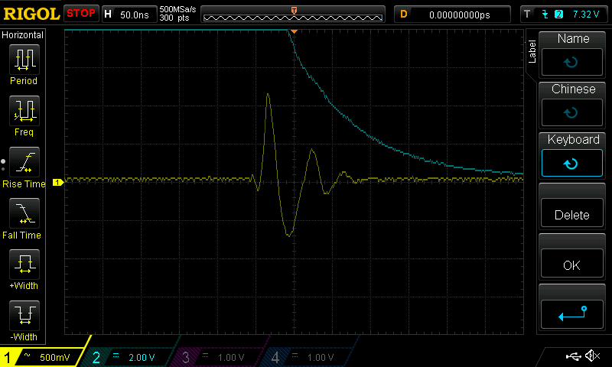
Task: Click the 0.00000000ps delay readout
Action: (460, 15)
